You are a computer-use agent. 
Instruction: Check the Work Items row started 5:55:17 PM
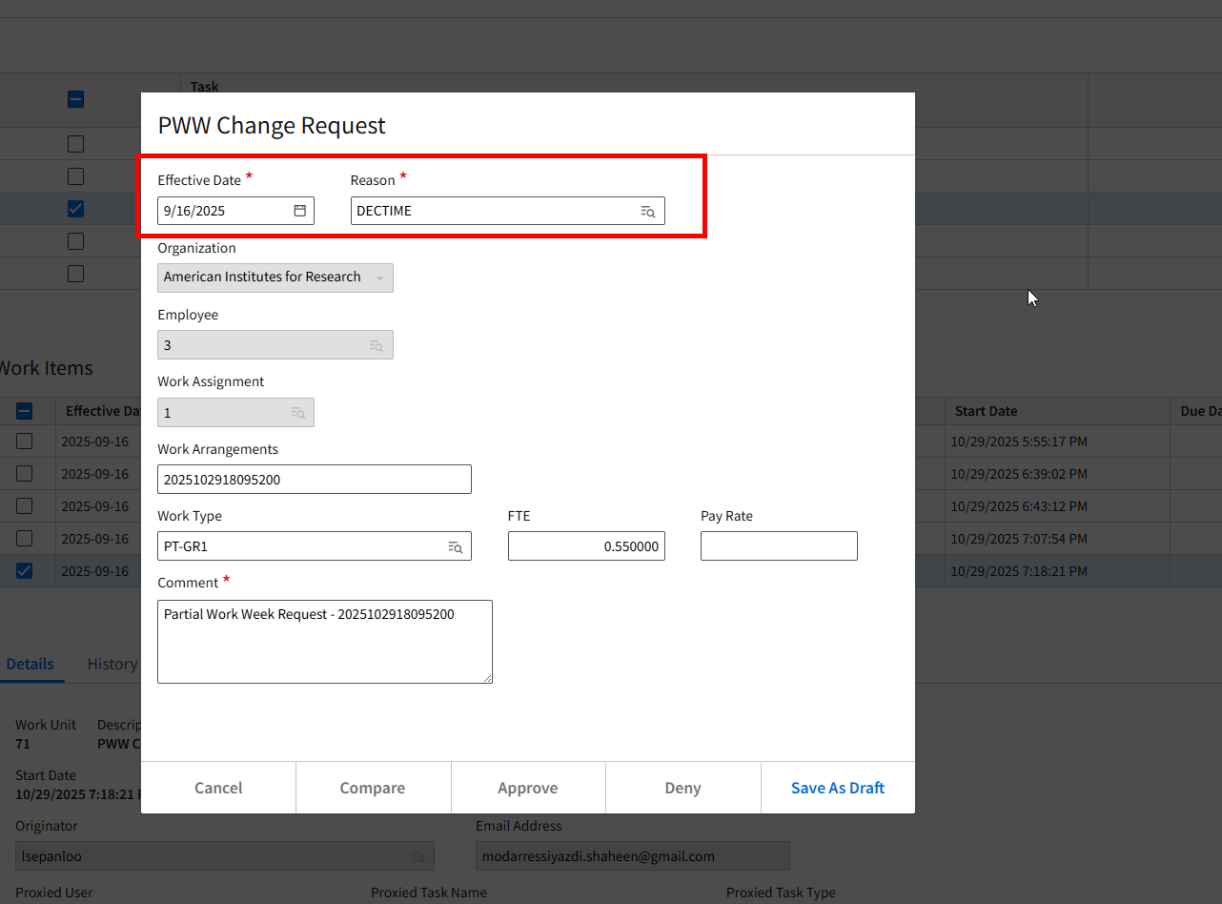click(x=25, y=442)
